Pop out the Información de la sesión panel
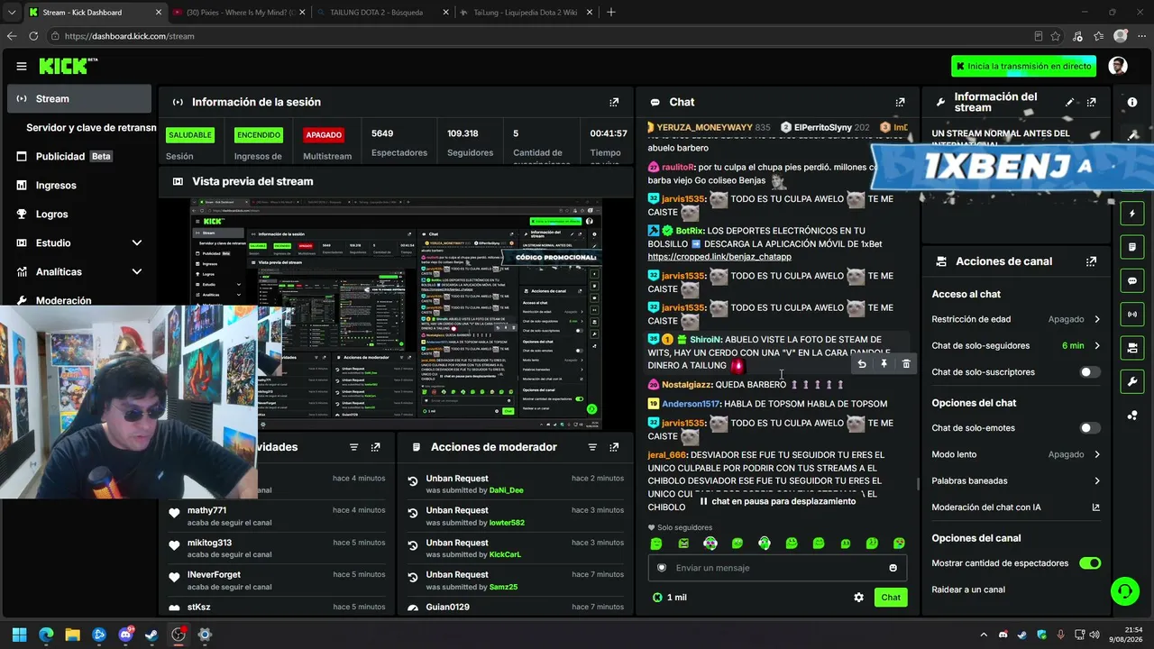Screen dimensions: 1154x649 (x=614, y=103)
